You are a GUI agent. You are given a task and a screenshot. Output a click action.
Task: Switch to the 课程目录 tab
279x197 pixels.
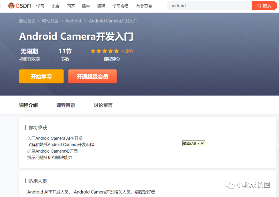66,105
